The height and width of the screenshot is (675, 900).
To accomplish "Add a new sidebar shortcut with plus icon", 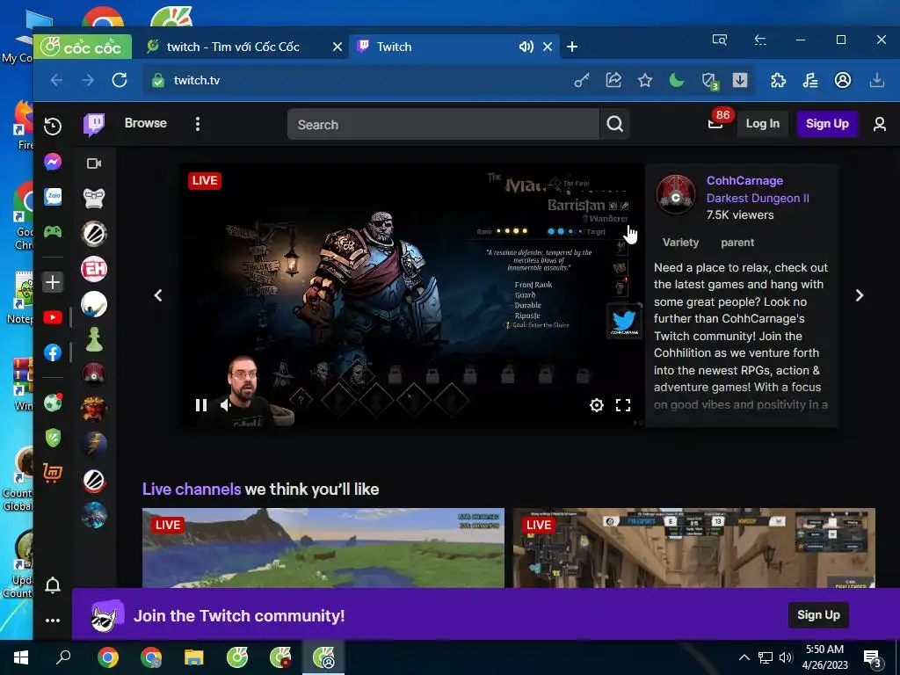I will [x=53, y=282].
